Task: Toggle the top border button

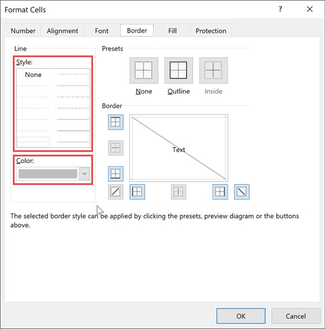Action: (115, 122)
